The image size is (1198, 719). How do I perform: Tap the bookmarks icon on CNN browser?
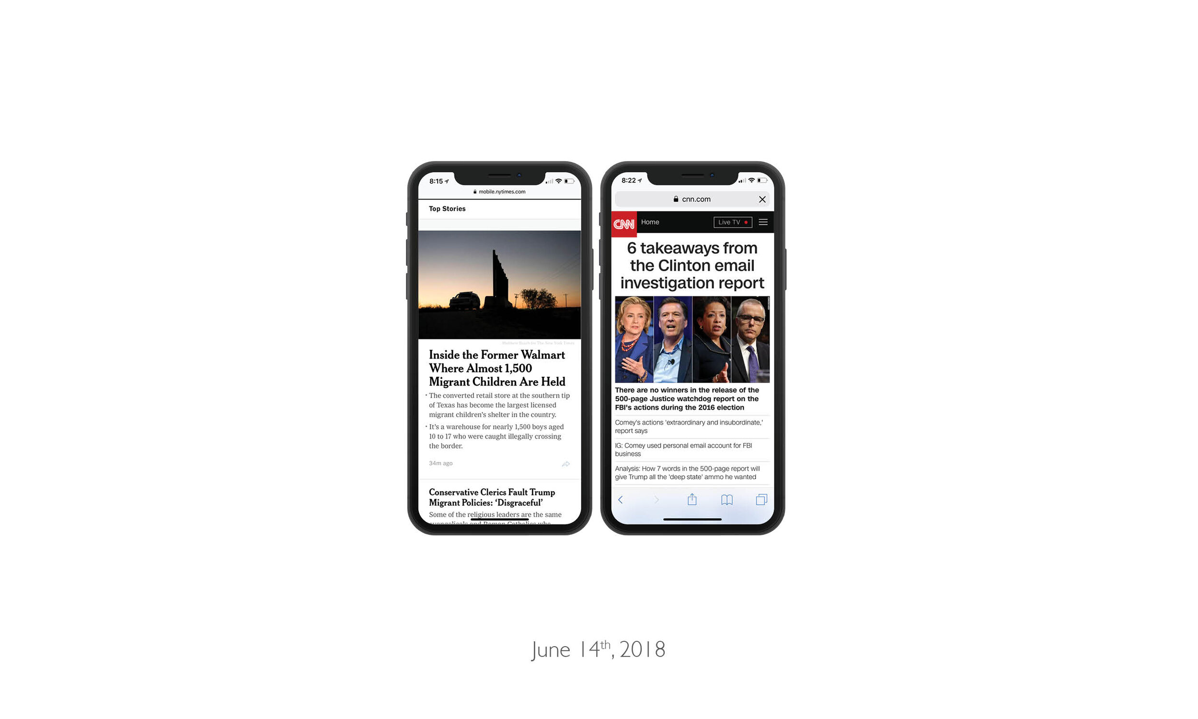(x=726, y=499)
